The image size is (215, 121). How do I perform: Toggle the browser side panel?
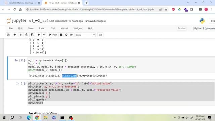[200, 9]
